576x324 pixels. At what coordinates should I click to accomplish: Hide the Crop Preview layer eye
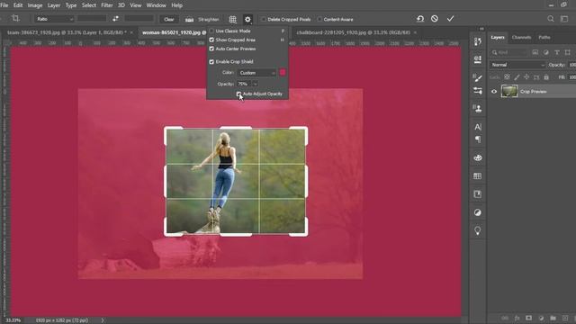494,92
